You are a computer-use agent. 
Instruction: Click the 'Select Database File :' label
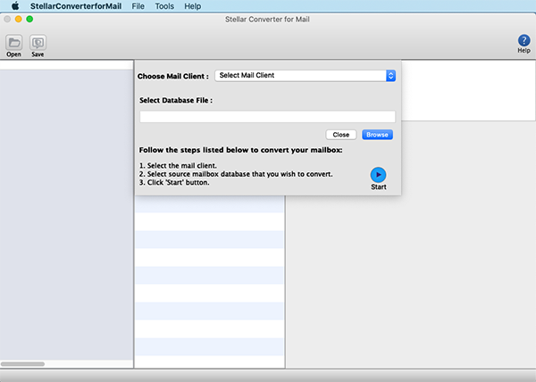click(x=176, y=100)
